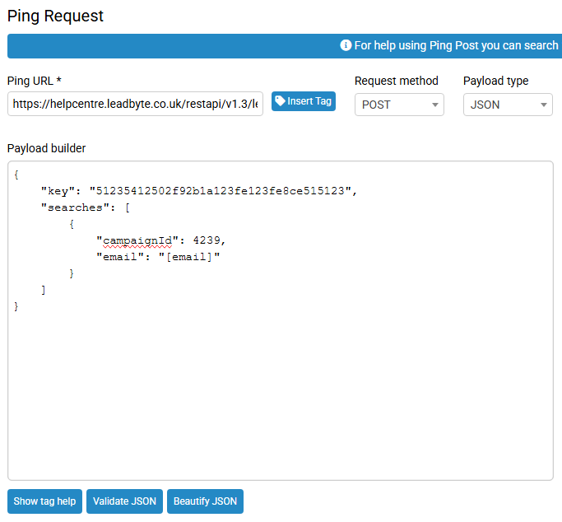
Task: Click the Ping Request heading
Action: coord(55,16)
